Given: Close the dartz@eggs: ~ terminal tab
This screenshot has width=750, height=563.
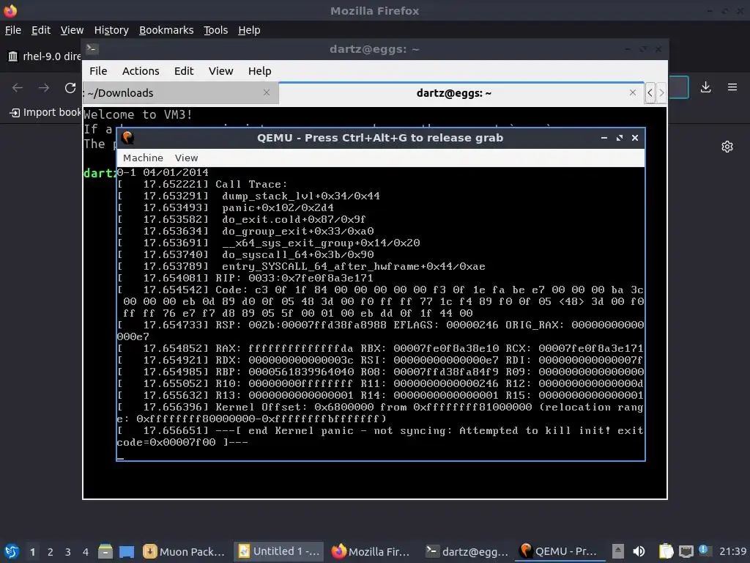Looking at the screenshot, I should (x=633, y=92).
